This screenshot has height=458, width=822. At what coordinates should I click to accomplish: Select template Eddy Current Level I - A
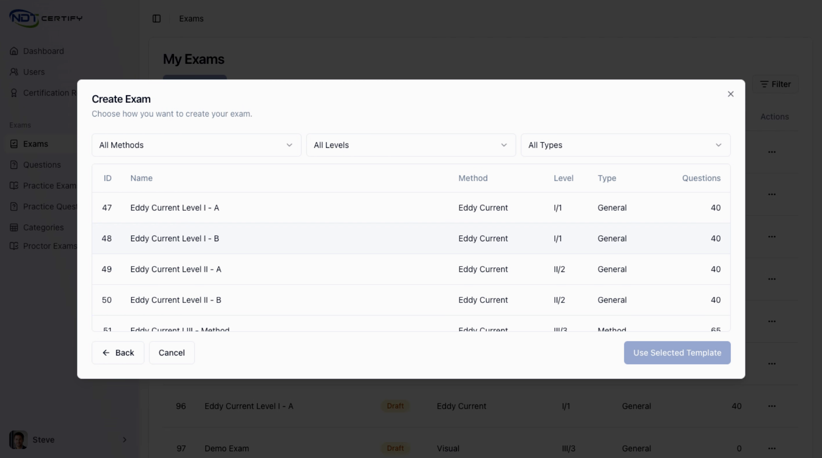click(x=411, y=208)
